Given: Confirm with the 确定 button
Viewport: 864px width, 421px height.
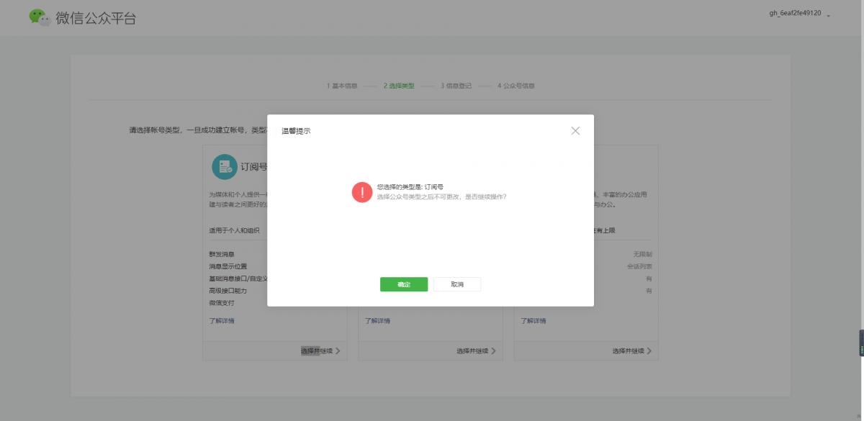Looking at the screenshot, I should 404,284.
